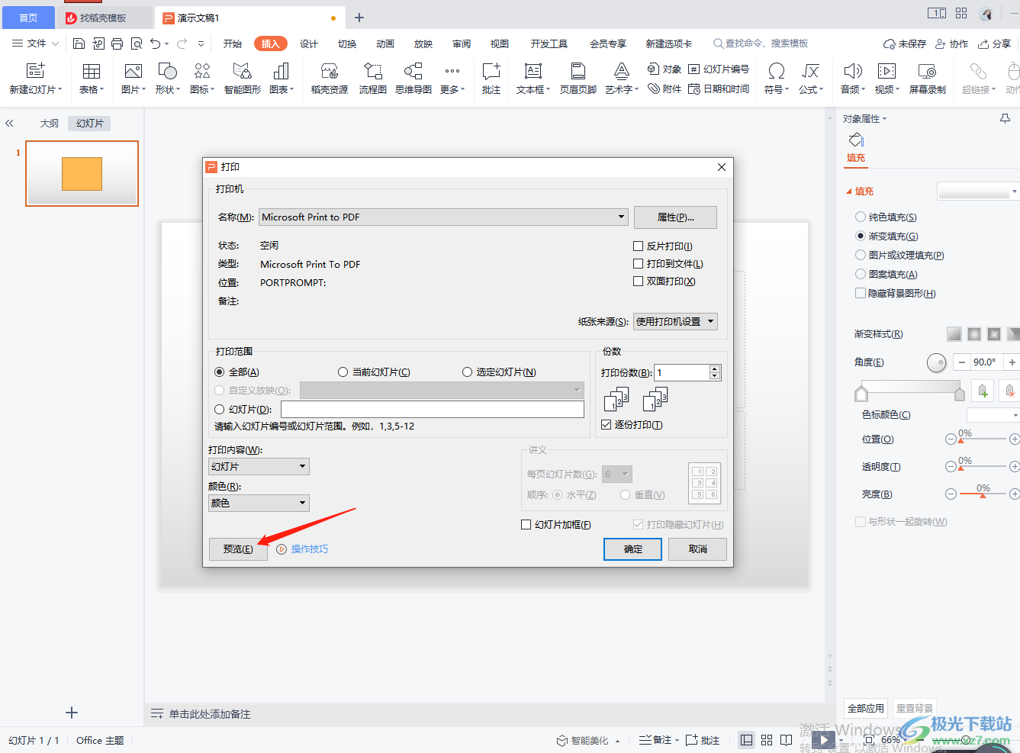Click the Flowchart (流程图) icon

coord(373,79)
